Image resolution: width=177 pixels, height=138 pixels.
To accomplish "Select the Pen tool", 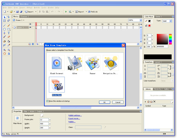I will pos(4,33).
